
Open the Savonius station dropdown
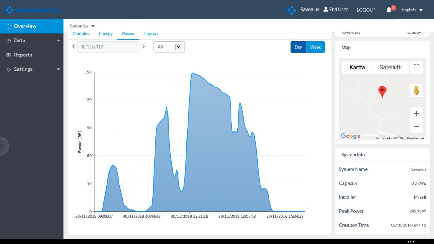[x=82, y=26]
